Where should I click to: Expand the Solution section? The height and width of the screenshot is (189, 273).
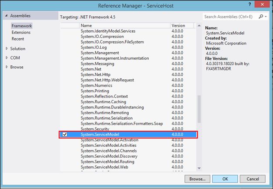point(7,49)
